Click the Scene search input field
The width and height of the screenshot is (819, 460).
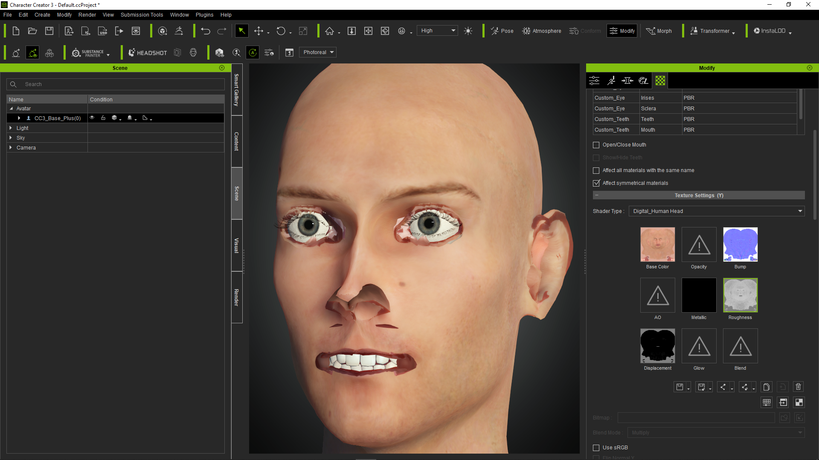[116, 84]
